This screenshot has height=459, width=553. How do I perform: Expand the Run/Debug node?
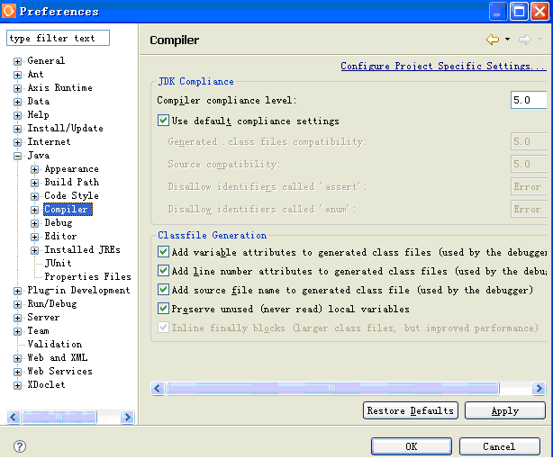pos(17,304)
